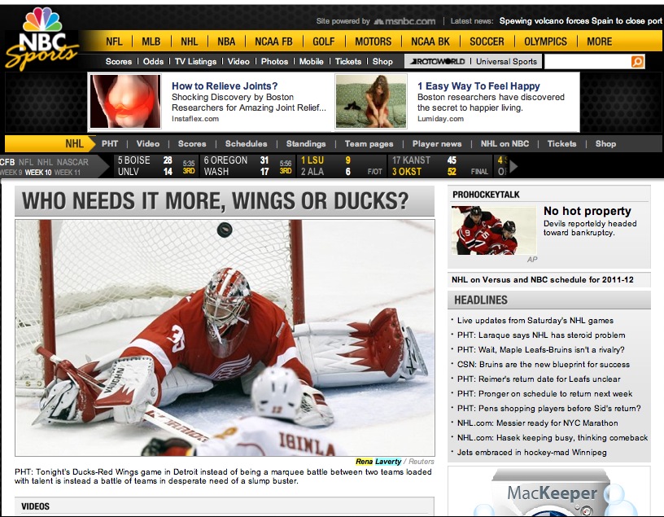This screenshot has height=517, width=664.
Task: Open the Messier NYC Marathon headline
Action: (x=537, y=423)
